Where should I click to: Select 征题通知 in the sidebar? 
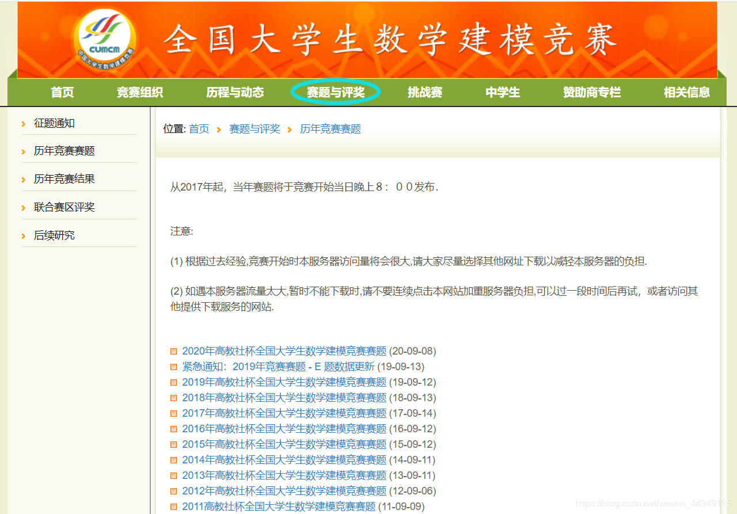pos(54,123)
